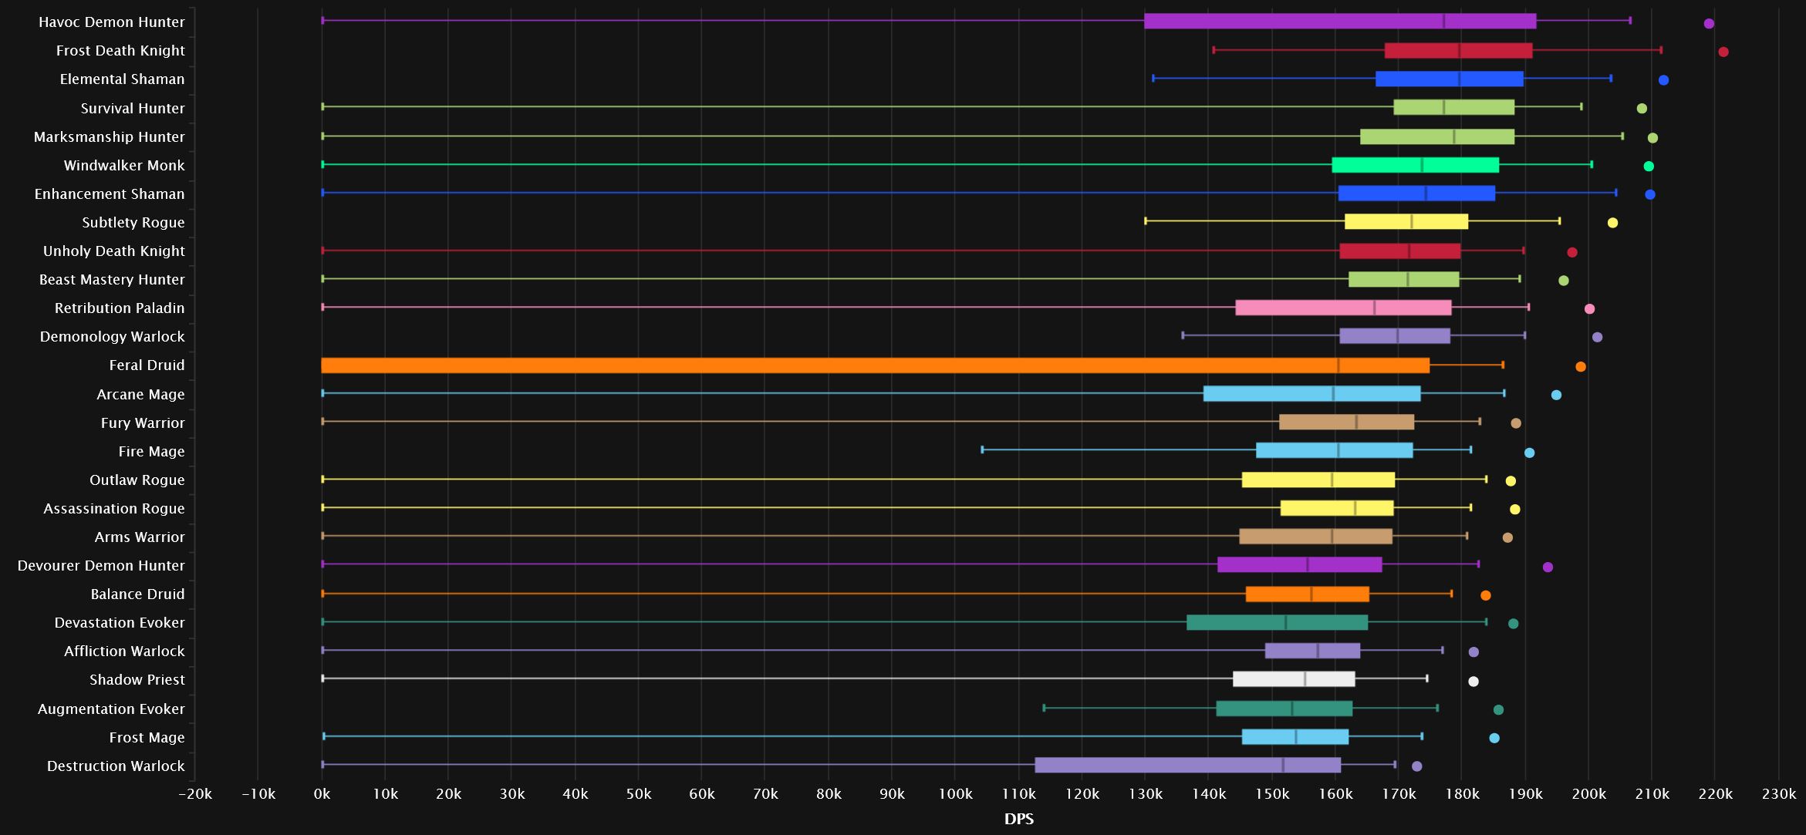The height and width of the screenshot is (835, 1806).
Task: Click the Shadow Priest white box
Action: click(1294, 679)
